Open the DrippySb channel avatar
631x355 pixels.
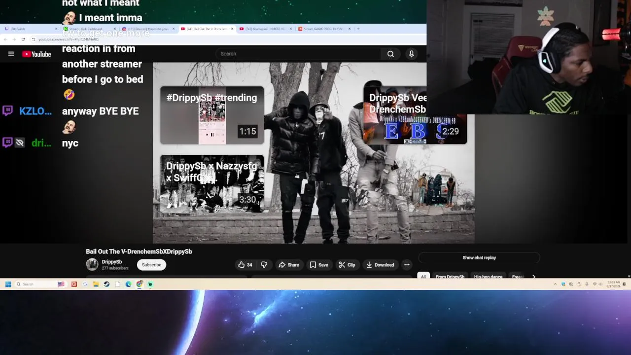pos(92,265)
